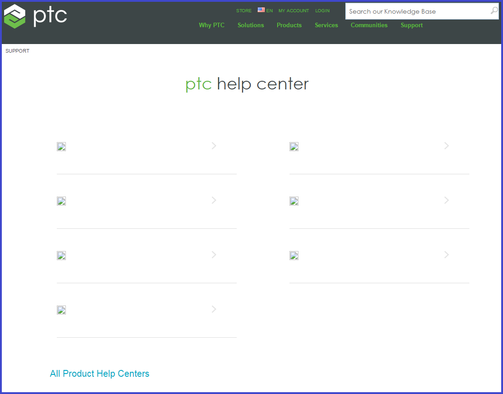Click the broken image in the second right card
Screen dimensions: 503x394
click(x=294, y=201)
